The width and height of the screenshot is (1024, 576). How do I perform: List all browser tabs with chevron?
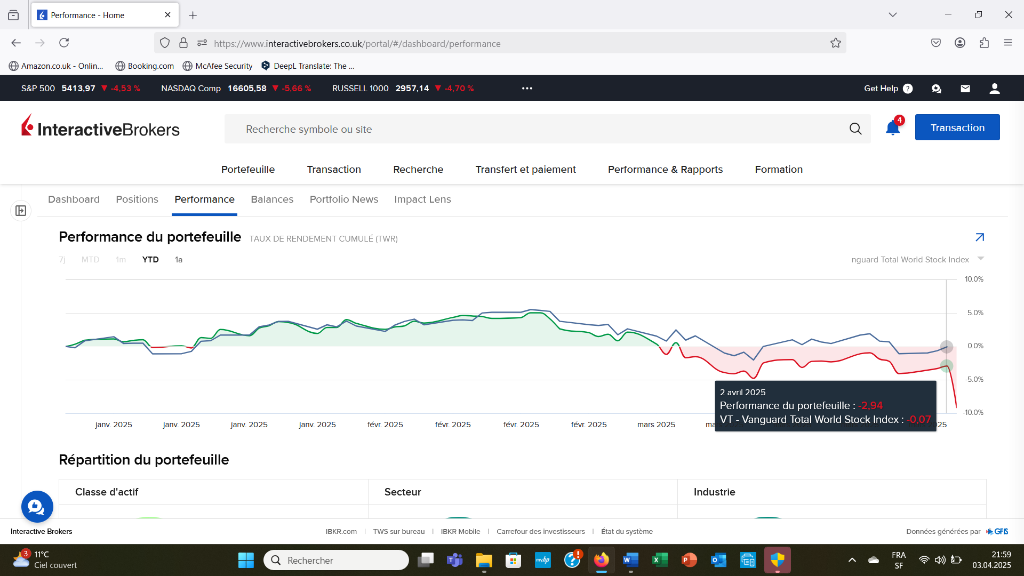892,15
